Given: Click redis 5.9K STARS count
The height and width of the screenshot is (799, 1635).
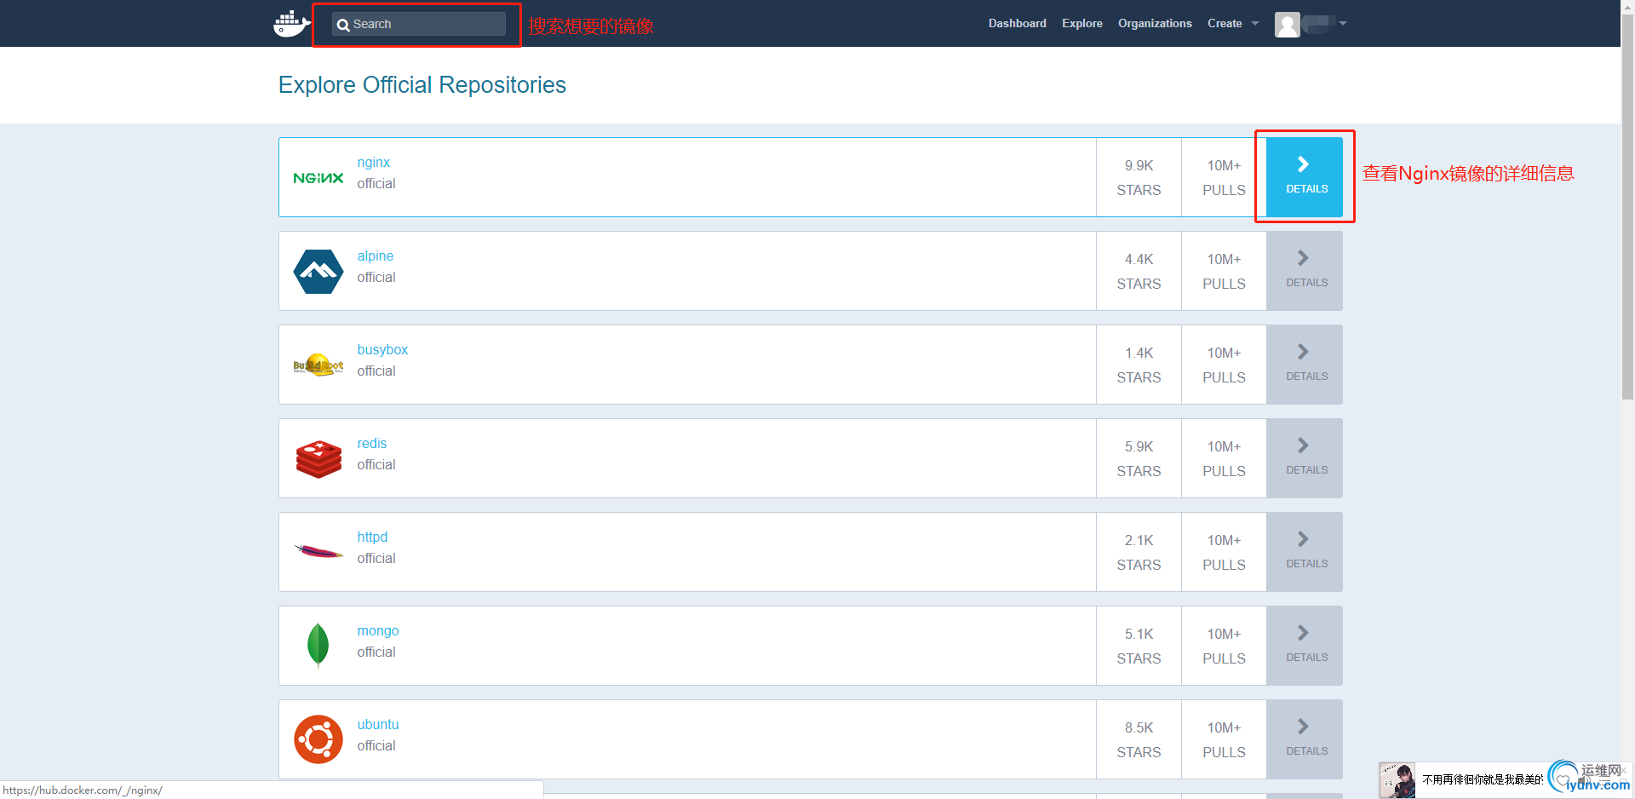Looking at the screenshot, I should (x=1139, y=458).
